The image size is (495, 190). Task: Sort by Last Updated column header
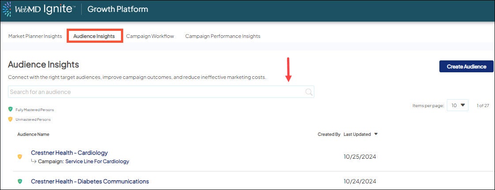tap(357, 134)
